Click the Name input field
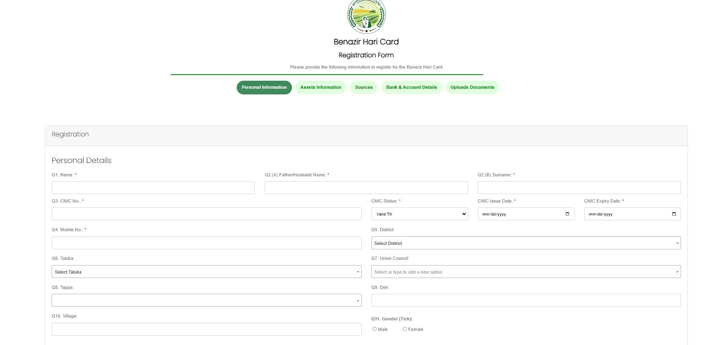 (x=153, y=188)
